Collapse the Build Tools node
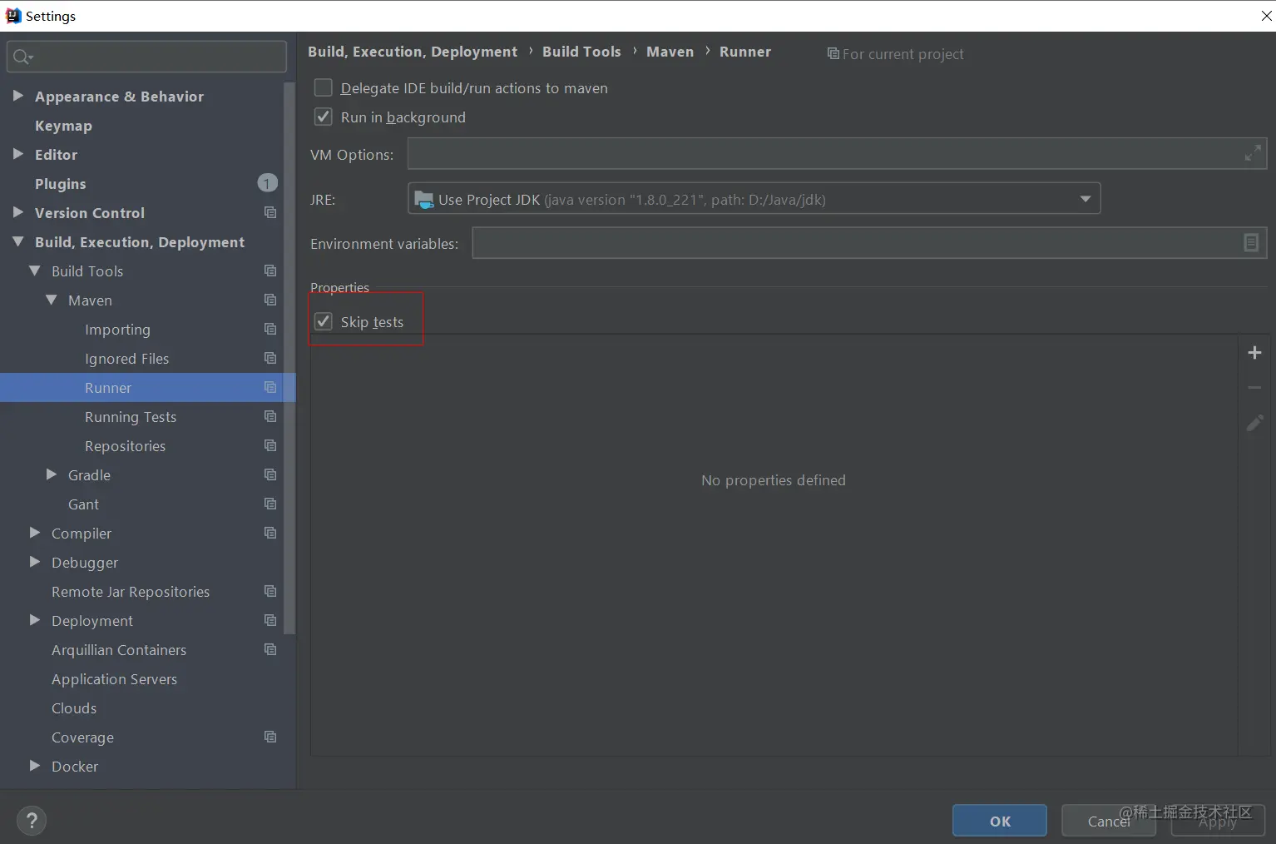 35,271
